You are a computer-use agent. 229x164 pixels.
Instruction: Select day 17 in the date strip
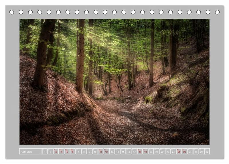tap(134, 151)
